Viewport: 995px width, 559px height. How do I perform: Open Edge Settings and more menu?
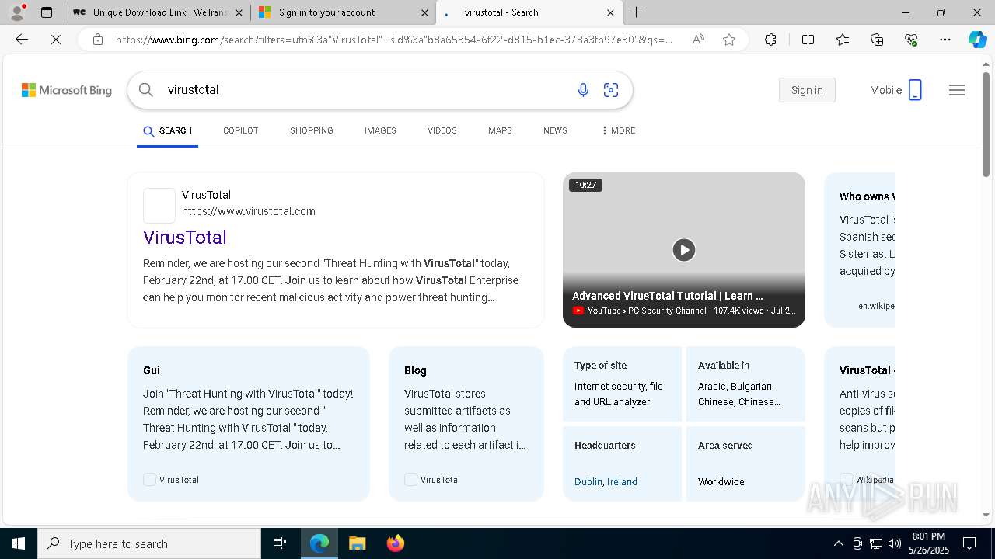click(x=945, y=40)
